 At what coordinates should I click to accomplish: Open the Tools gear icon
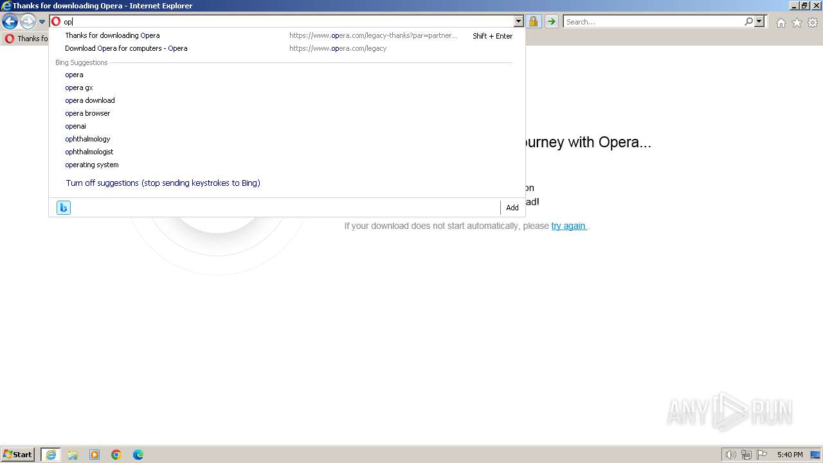[x=813, y=23]
